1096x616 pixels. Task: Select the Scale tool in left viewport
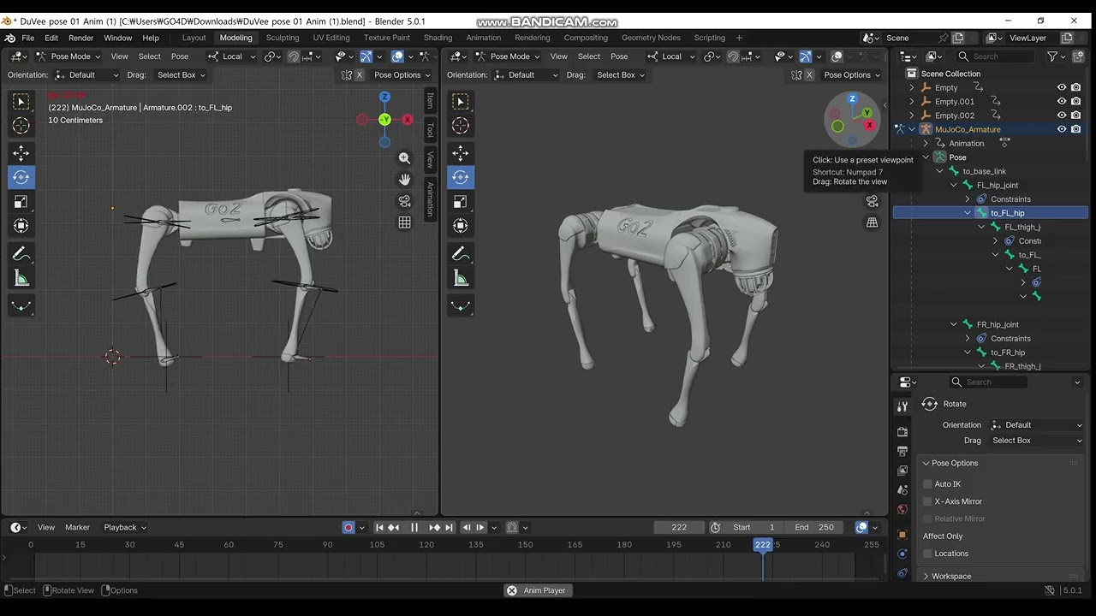(x=21, y=202)
